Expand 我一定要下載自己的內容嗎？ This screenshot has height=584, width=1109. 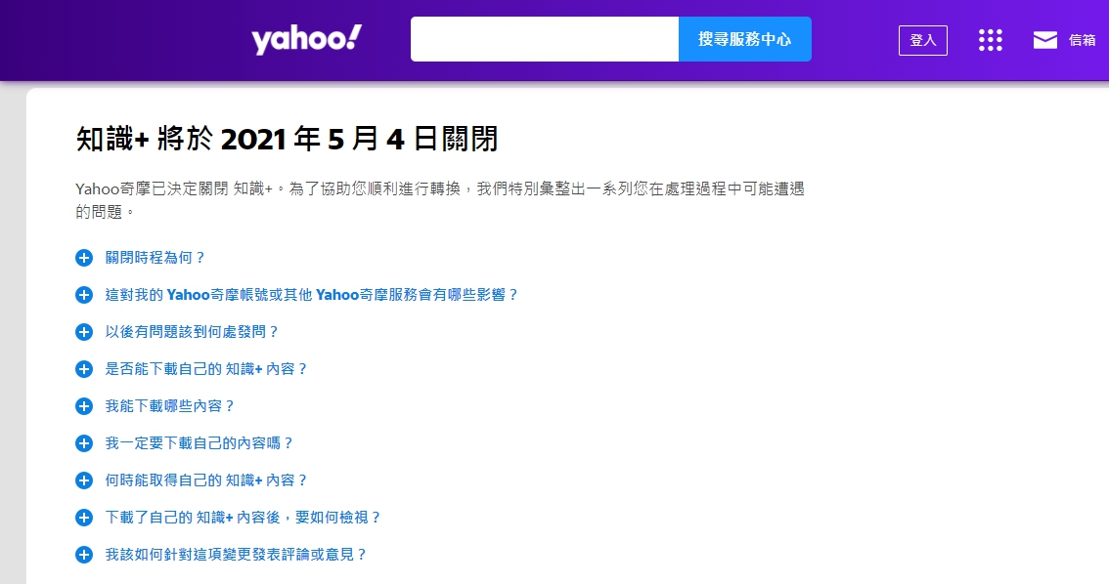pos(83,442)
